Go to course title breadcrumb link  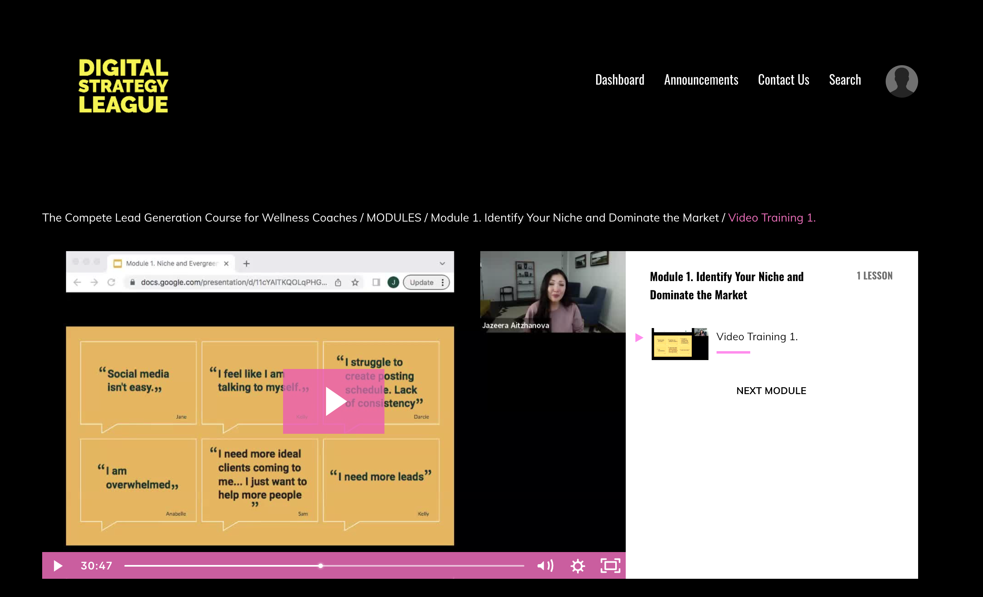(x=200, y=217)
